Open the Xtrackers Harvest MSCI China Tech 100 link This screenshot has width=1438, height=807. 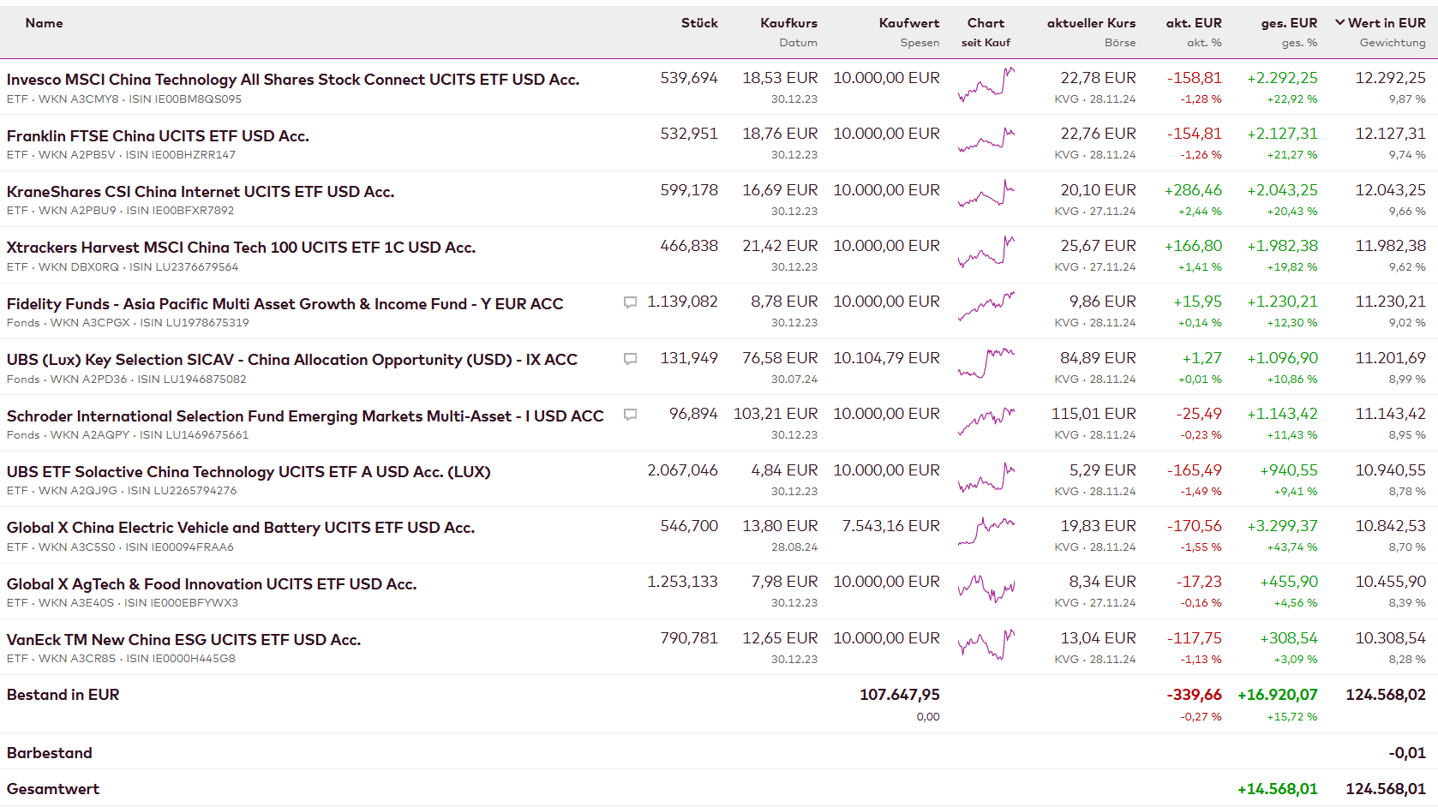pos(241,248)
